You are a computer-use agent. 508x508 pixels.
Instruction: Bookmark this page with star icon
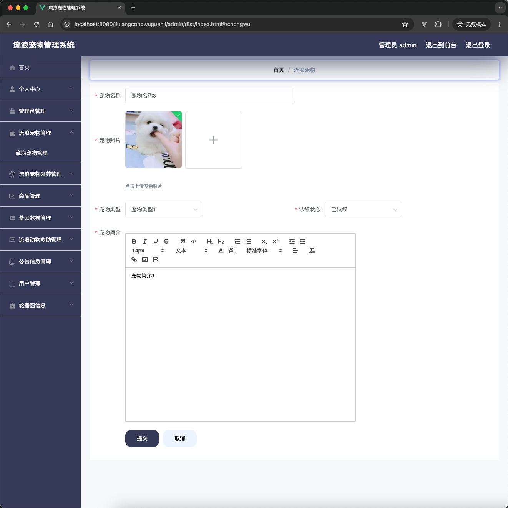pyautogui.click(x=405, y=24)
